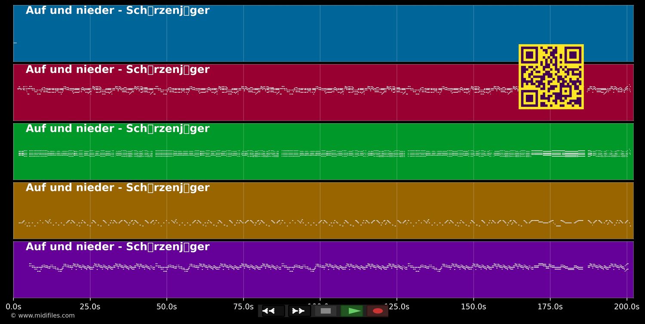The image size is (645, 324).
Task: Click the orange track's note pattern
Action: click(324, 223)
